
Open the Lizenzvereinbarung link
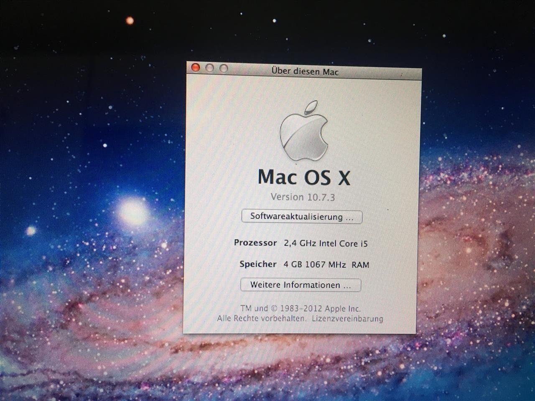coord(347,319)
